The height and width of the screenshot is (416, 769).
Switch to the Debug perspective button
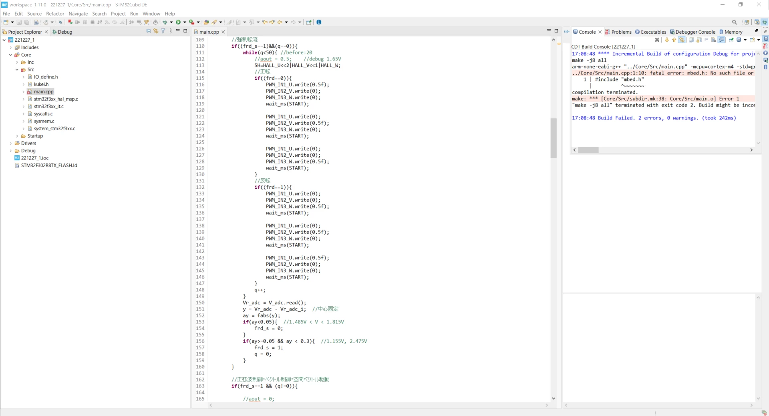765,22
